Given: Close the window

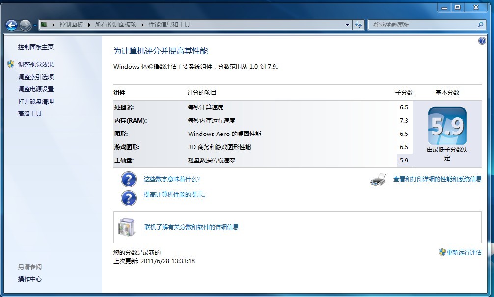Looking at the screenshot, I should [476, 7].
